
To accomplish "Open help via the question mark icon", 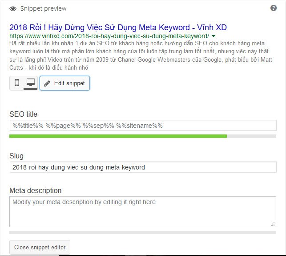I will [274, 8].
